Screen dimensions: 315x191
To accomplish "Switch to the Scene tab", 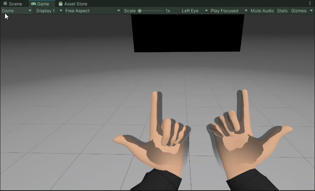I will click(13, 4).
